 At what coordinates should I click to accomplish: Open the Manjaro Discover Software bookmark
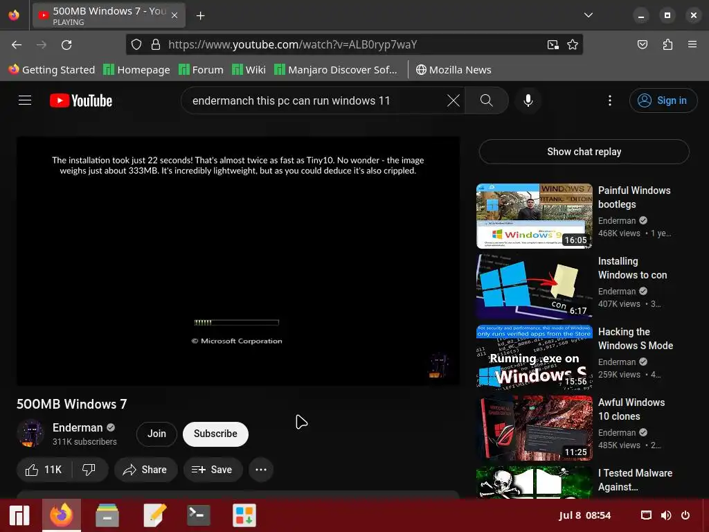336,70
